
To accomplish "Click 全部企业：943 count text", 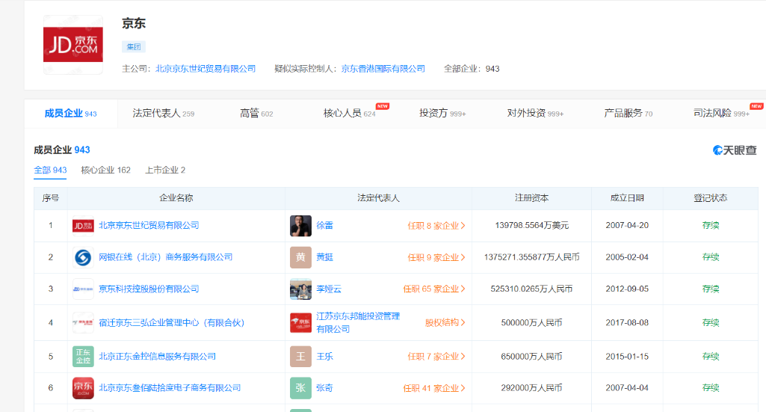I will point(472,69).
